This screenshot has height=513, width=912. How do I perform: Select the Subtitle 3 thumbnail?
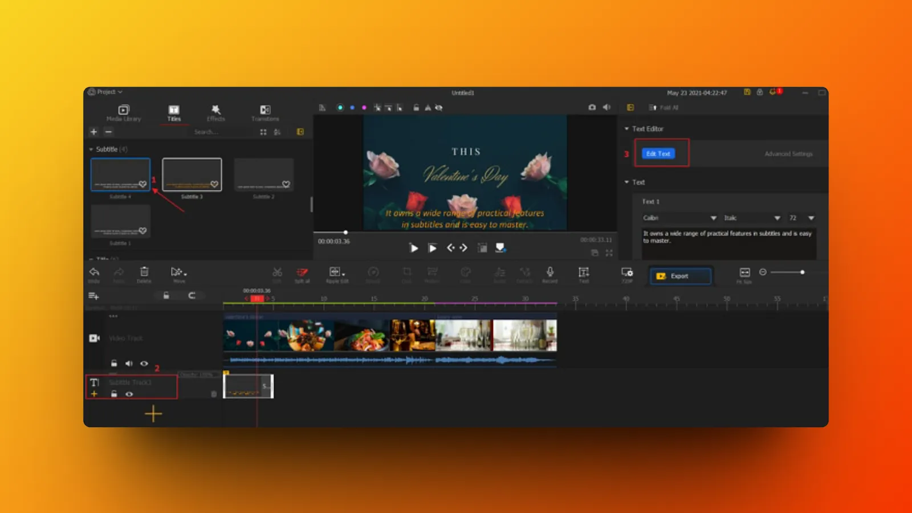(192, 174)
